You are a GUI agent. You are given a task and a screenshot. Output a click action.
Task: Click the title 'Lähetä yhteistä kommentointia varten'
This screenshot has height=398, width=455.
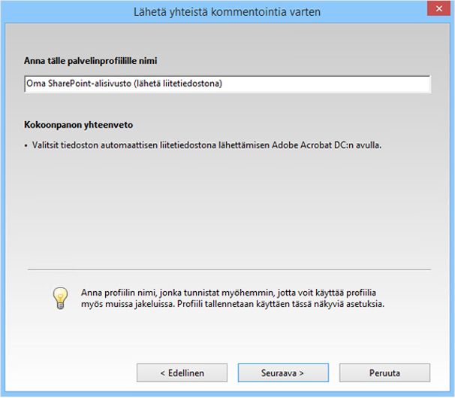tap(227, 11)
